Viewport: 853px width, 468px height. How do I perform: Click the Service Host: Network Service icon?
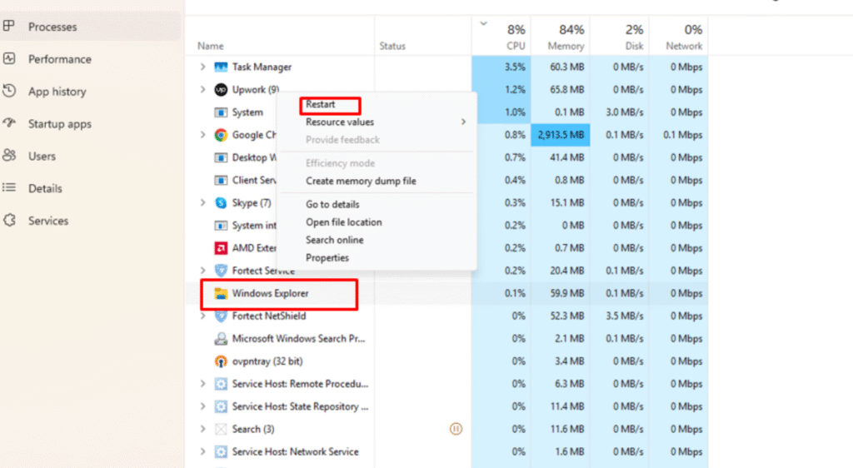tap(220, 451)
